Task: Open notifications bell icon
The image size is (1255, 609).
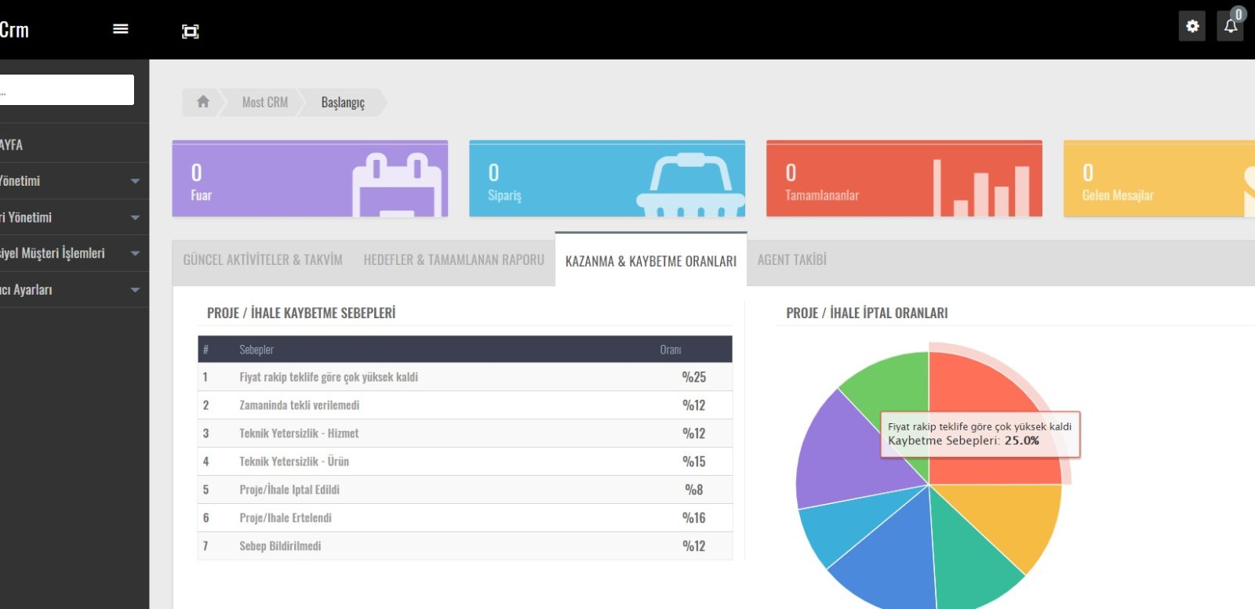Action: [x=1230, y=27]
